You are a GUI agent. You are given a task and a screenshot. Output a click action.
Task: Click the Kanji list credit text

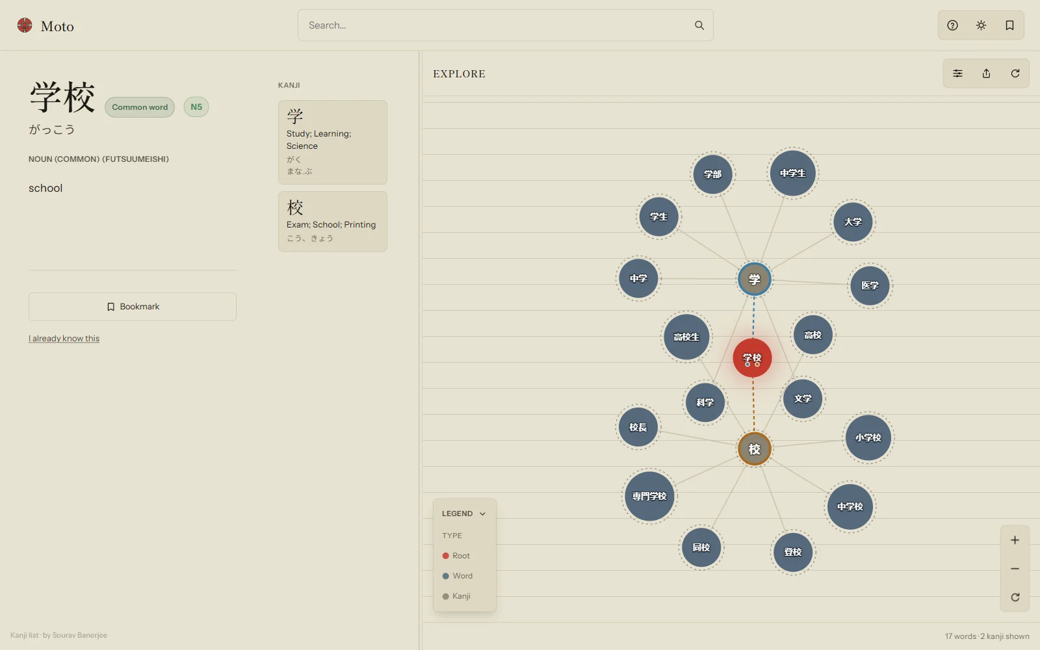point(58,635)
